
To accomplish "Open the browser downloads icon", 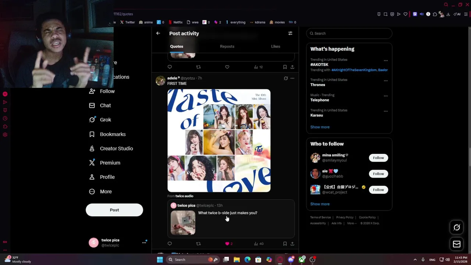I will point(448,14).
